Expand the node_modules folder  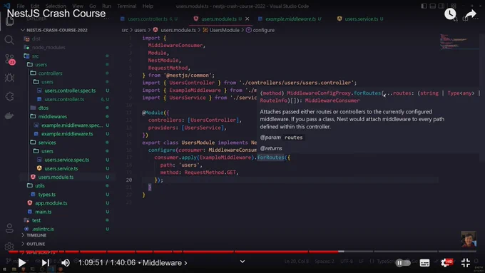[x=48, y=47]
